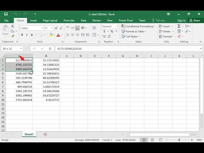Add a new sheet with plus button
This screenshot has width=204, height=153.
click(x=45, y=134)
